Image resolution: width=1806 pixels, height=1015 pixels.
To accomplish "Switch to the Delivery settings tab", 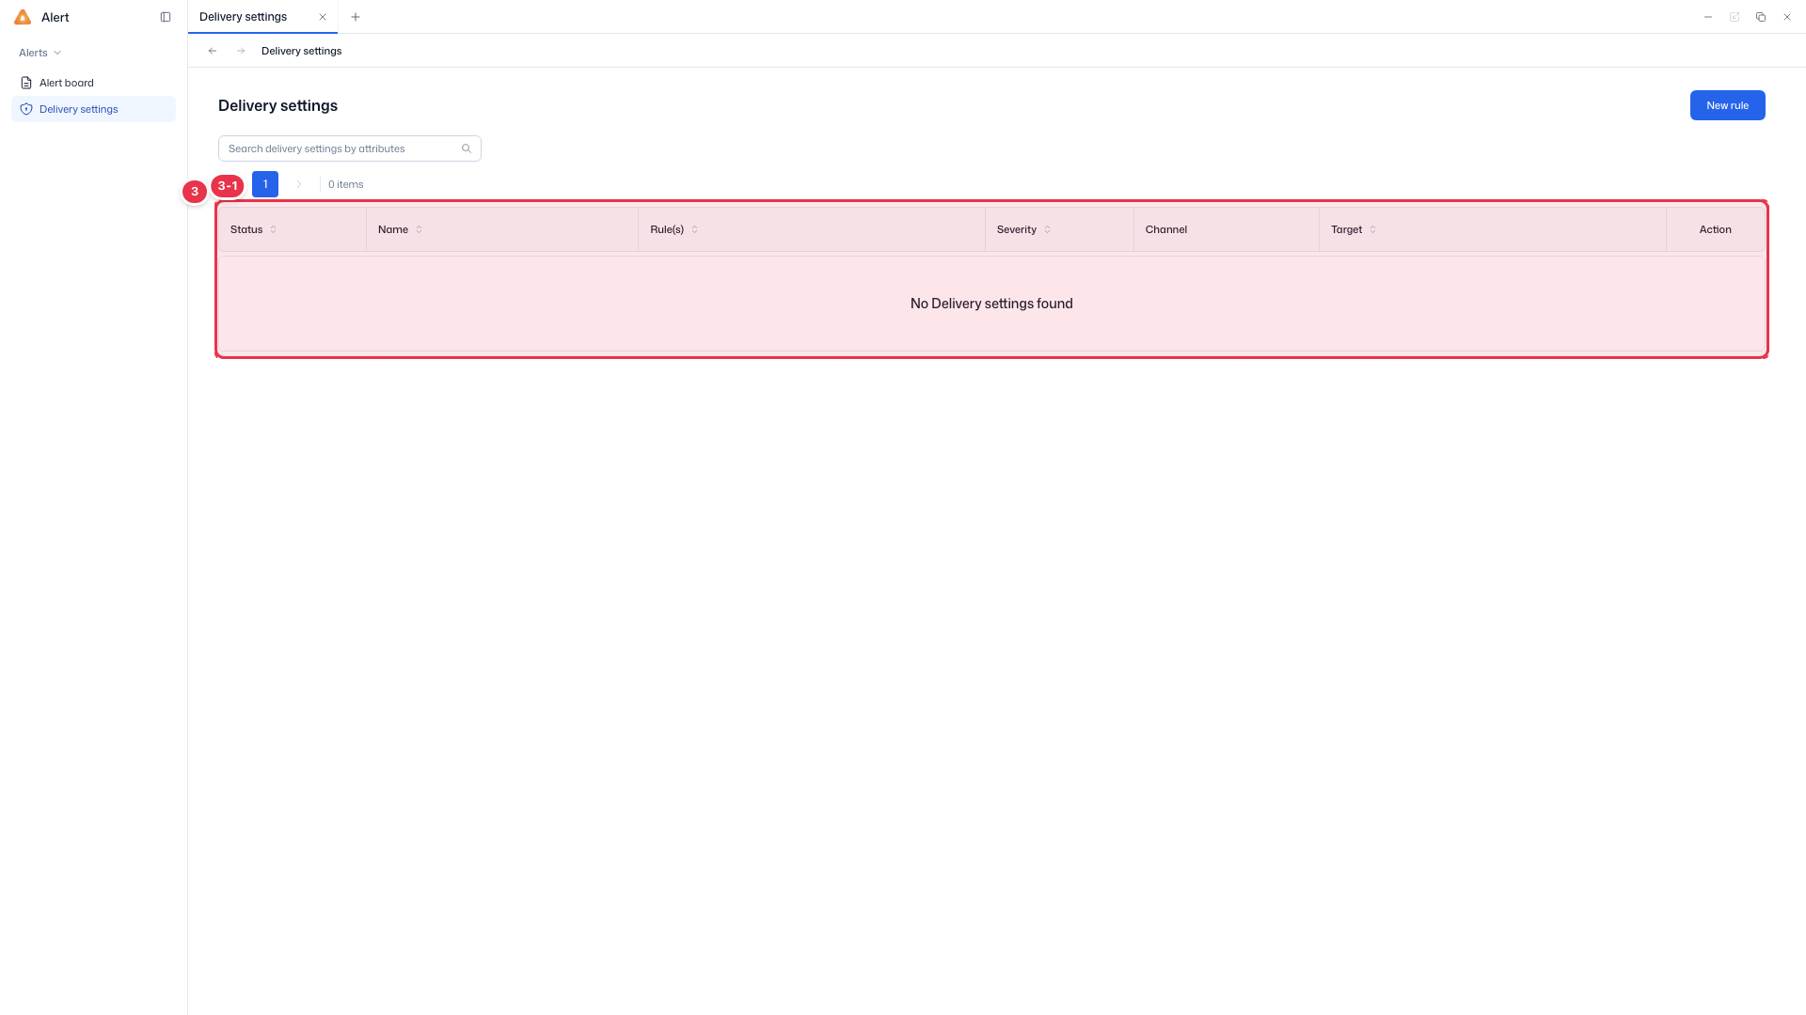I will [x=244, y=17].
